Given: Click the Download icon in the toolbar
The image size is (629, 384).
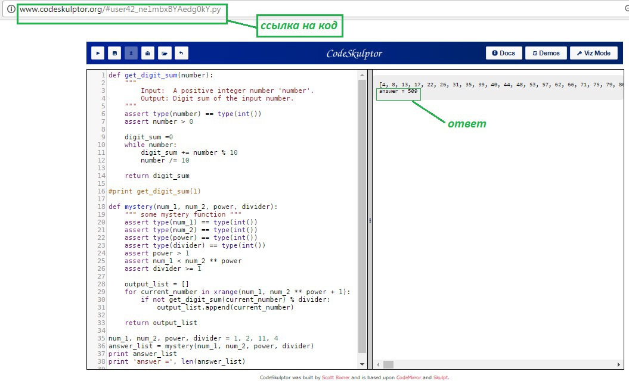Looking at the screenshot, I should [131, 53].
